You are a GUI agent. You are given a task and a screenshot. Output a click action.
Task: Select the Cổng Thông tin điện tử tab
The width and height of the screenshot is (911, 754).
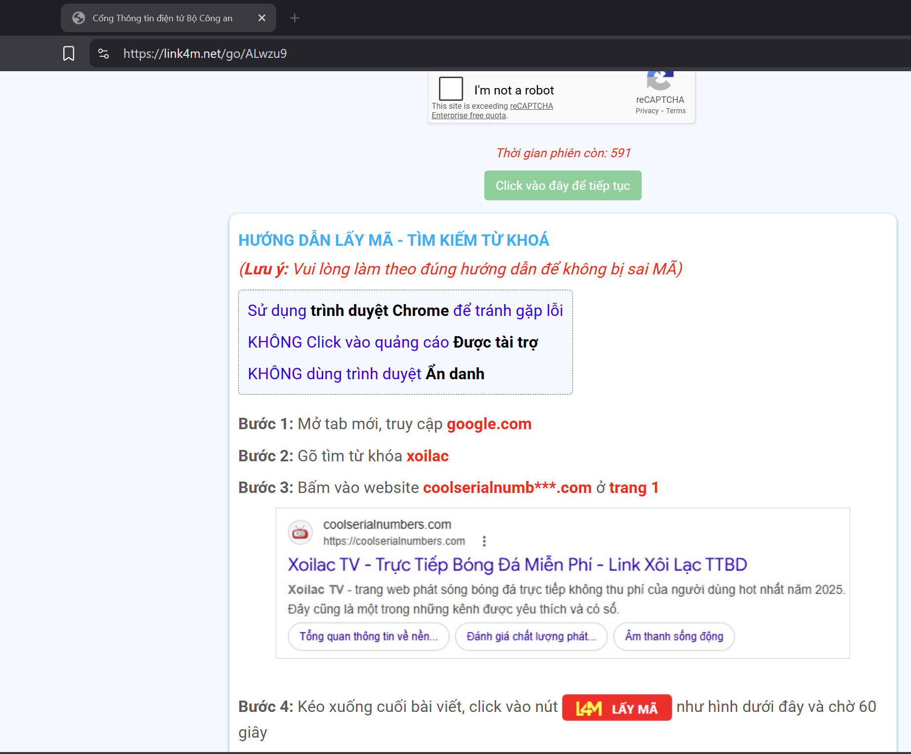[162, 18]
